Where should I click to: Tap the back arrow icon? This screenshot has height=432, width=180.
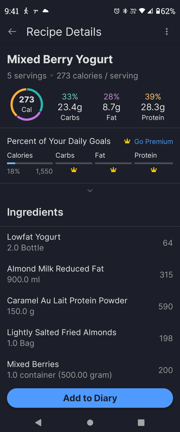12,32
